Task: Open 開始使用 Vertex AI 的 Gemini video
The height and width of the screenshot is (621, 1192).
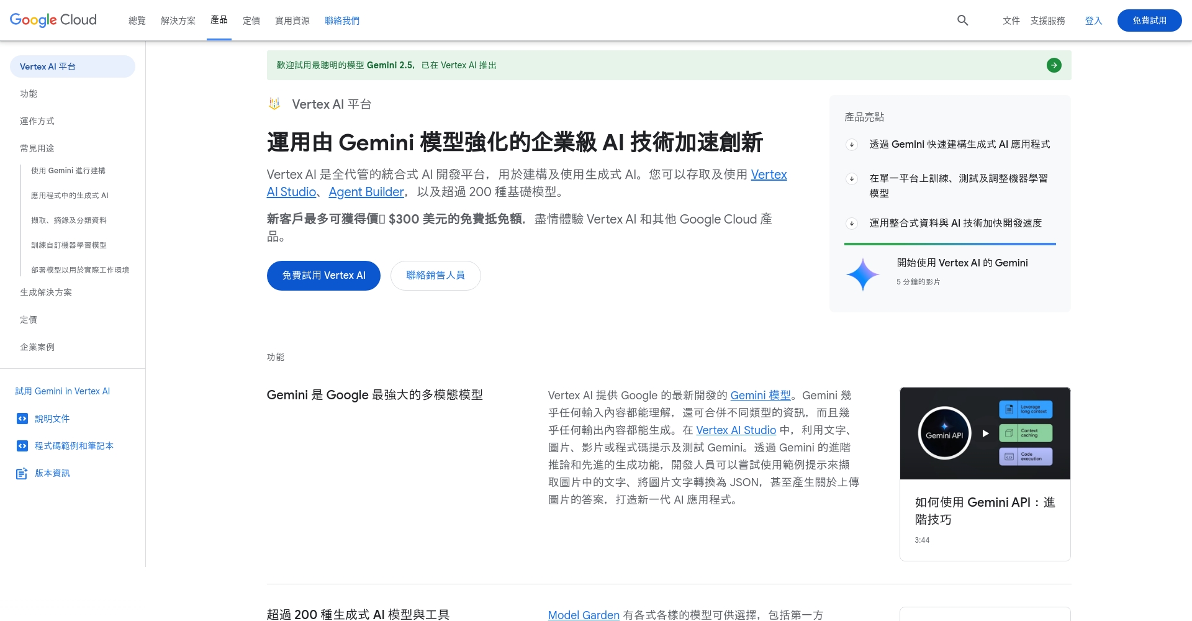Action: click(962, 263)
